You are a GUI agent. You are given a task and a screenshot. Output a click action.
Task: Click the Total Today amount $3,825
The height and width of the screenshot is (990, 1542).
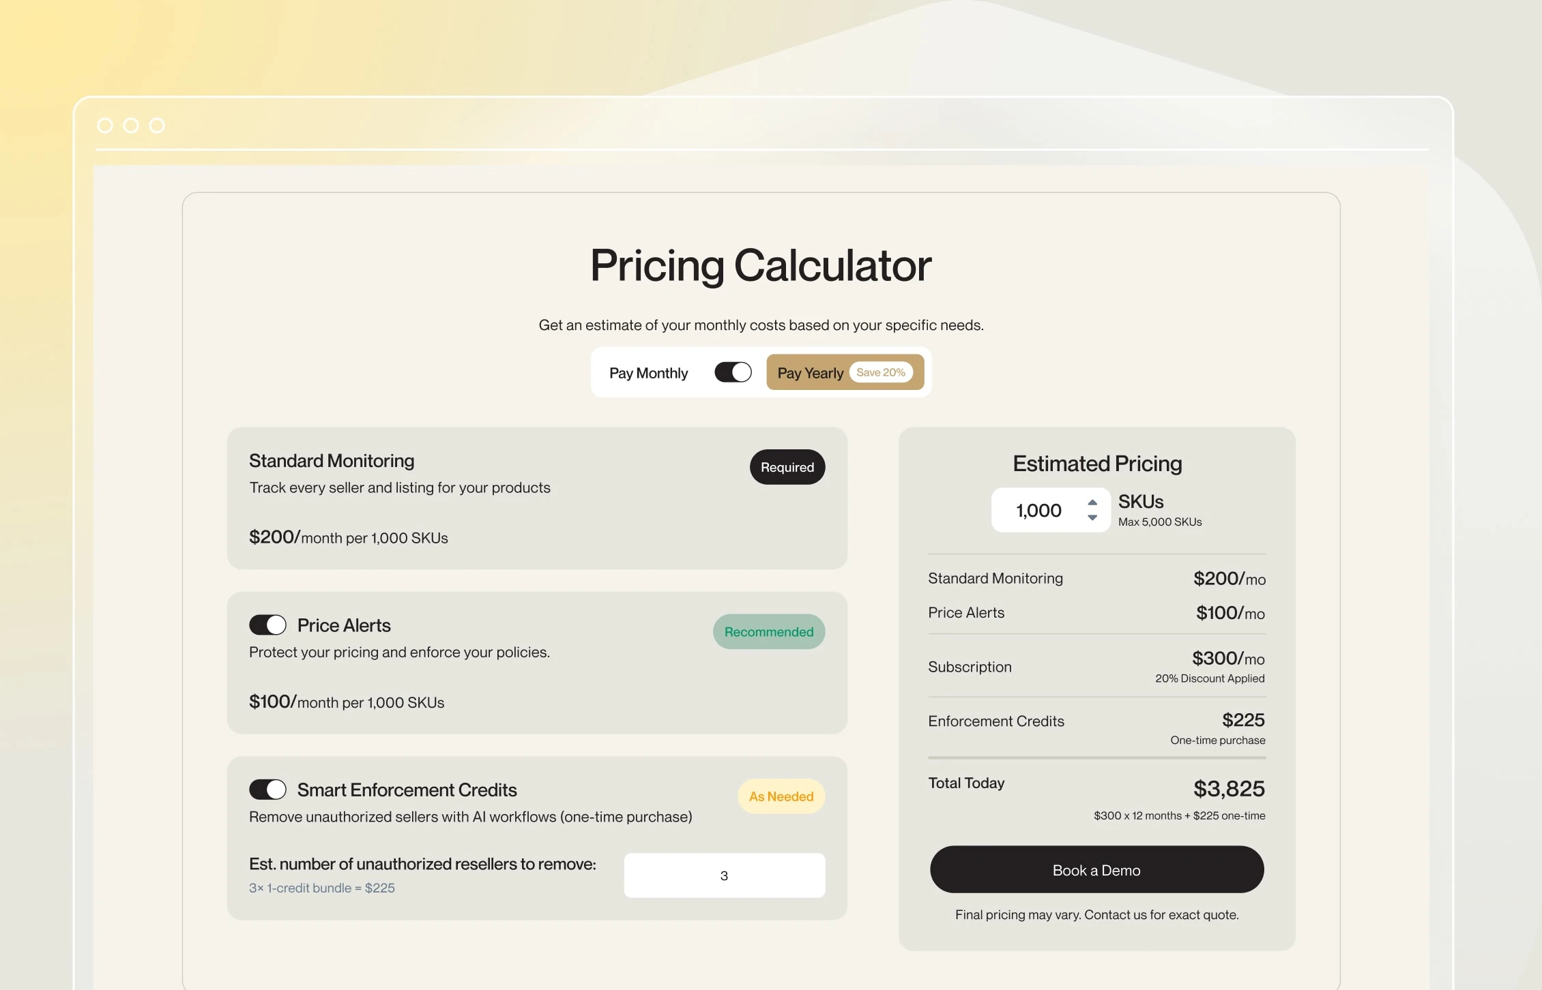(x=1229, y=789)
